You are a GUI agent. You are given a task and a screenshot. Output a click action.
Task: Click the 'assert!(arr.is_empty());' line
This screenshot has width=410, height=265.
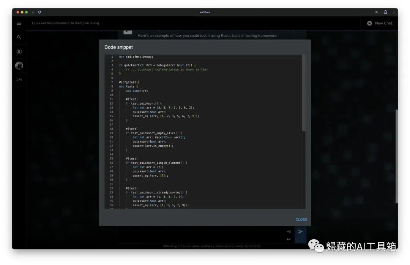click(153, 146)
